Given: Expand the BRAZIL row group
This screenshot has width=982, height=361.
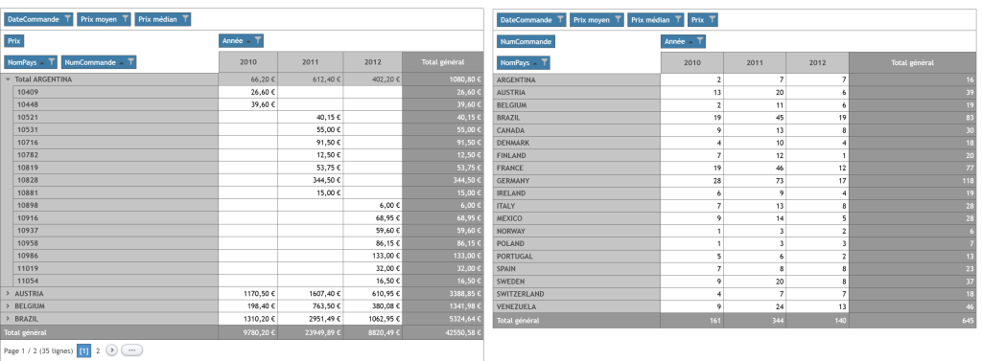Looking at the screenshot, I should [8, 319].
